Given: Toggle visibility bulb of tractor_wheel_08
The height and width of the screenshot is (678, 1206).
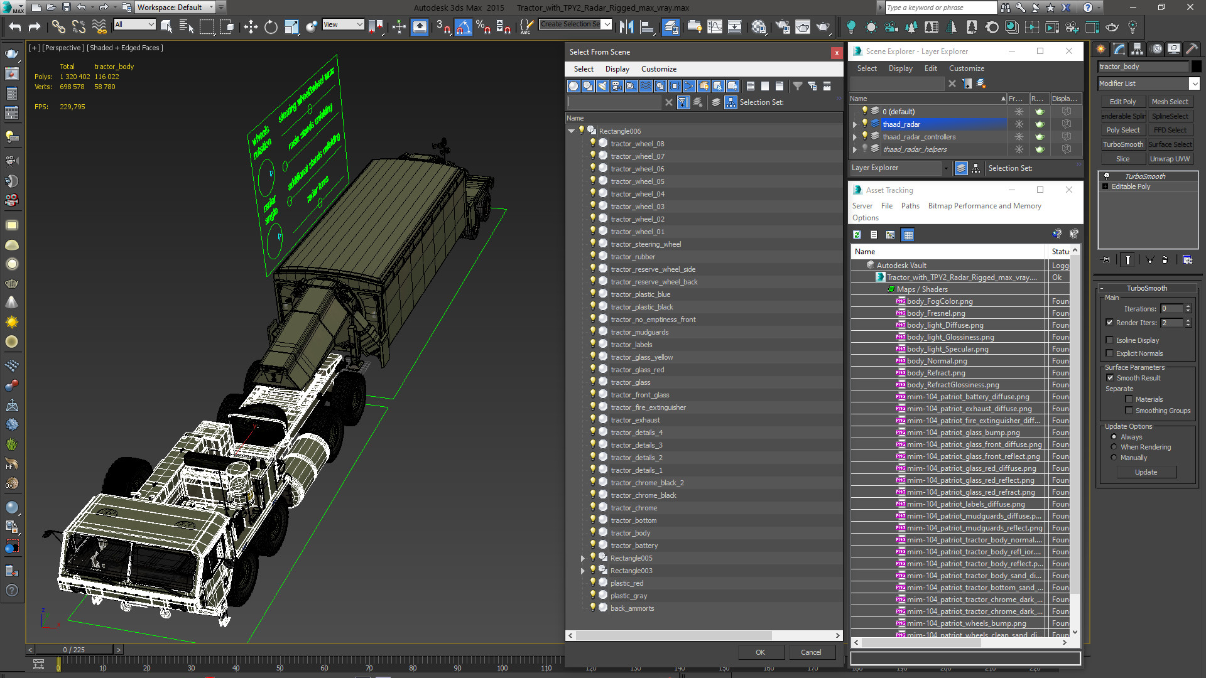Looking at the screenshot, I should pyautogui.click(x=592, y=143).
